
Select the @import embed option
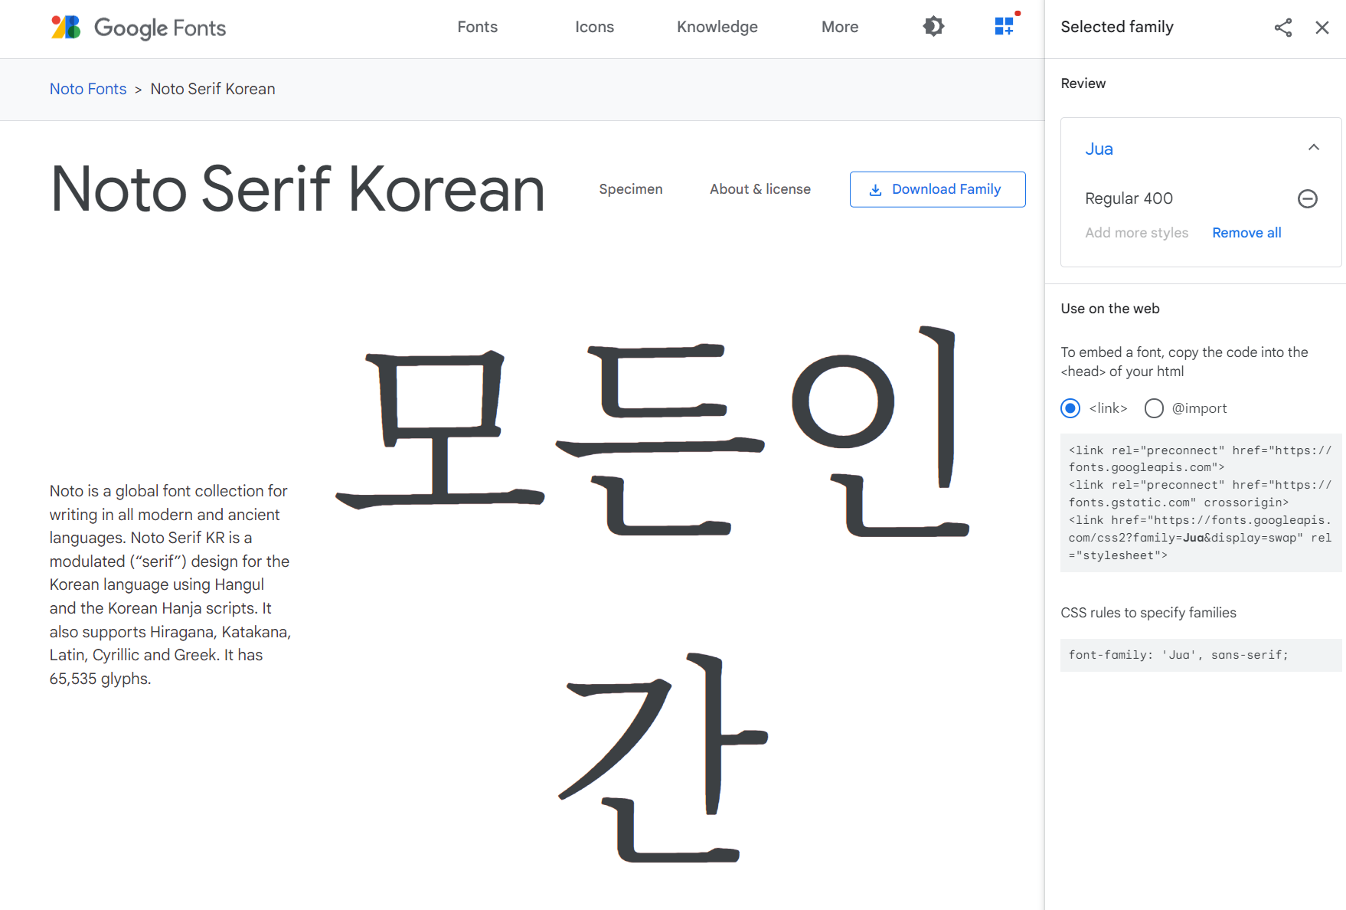[1154, 408]
